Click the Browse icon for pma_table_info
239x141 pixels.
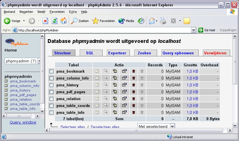(x=97, y=112)
